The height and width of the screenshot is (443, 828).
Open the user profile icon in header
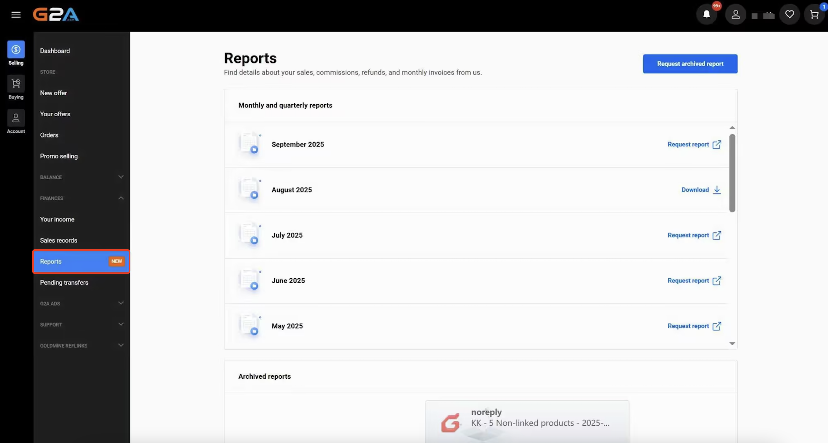(735, 15)
